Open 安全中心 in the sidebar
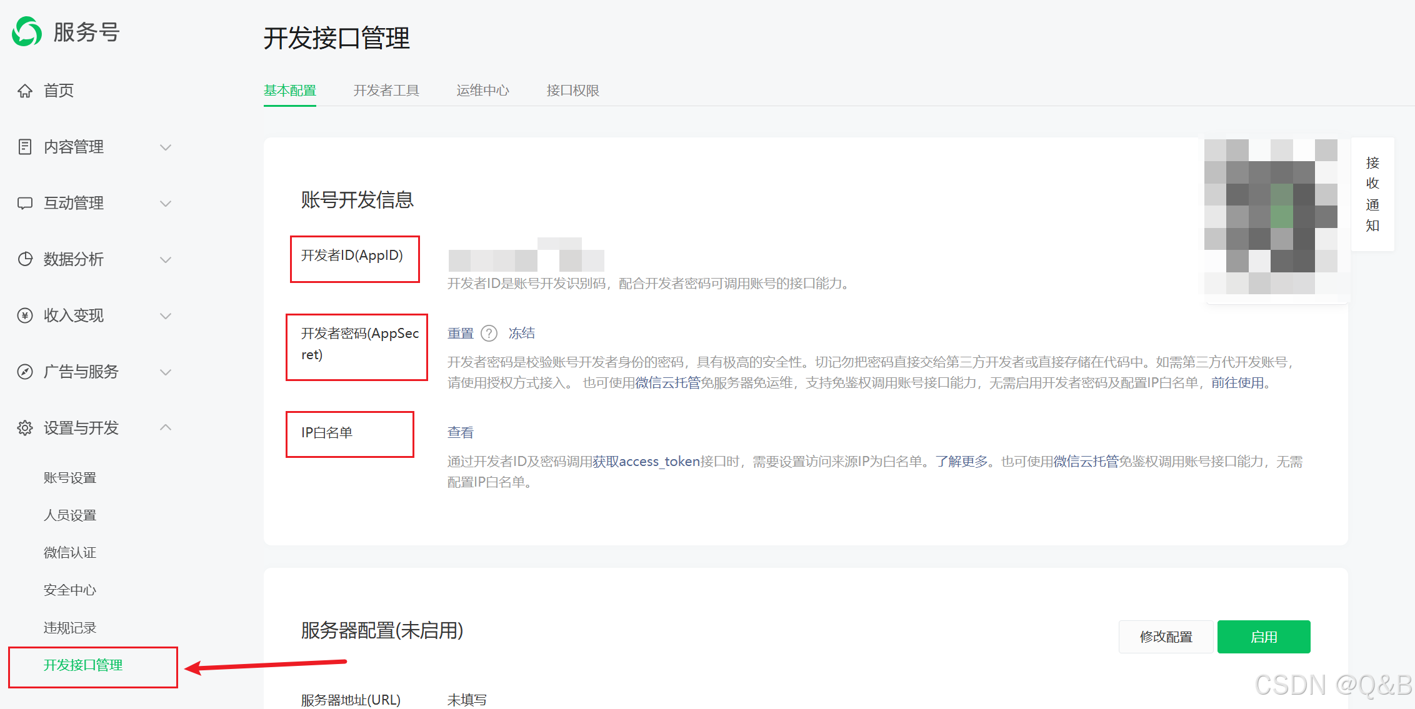The height and width of the screenshot is (709, 1415). (x=70, y=590)
